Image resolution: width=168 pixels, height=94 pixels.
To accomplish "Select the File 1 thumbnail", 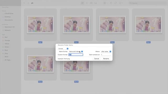I will click(x=40, y=25).
